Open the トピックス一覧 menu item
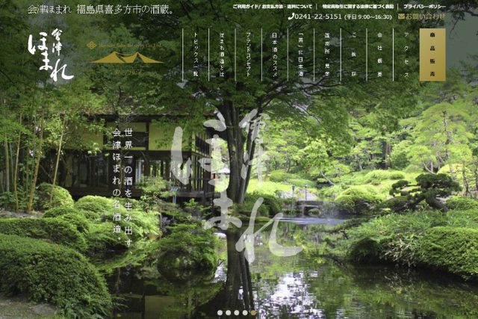 tap(196, 55)
